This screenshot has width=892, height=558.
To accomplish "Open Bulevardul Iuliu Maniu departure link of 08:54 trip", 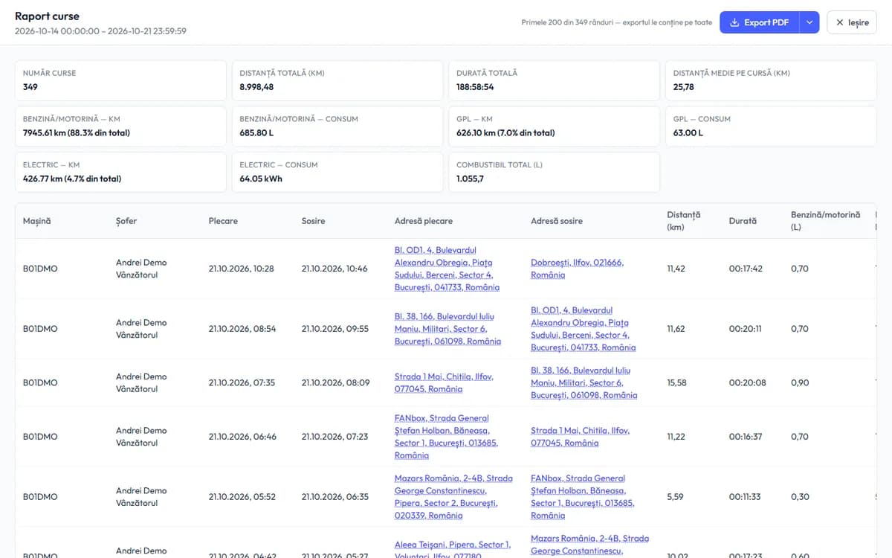I will (x=447, y=329).
